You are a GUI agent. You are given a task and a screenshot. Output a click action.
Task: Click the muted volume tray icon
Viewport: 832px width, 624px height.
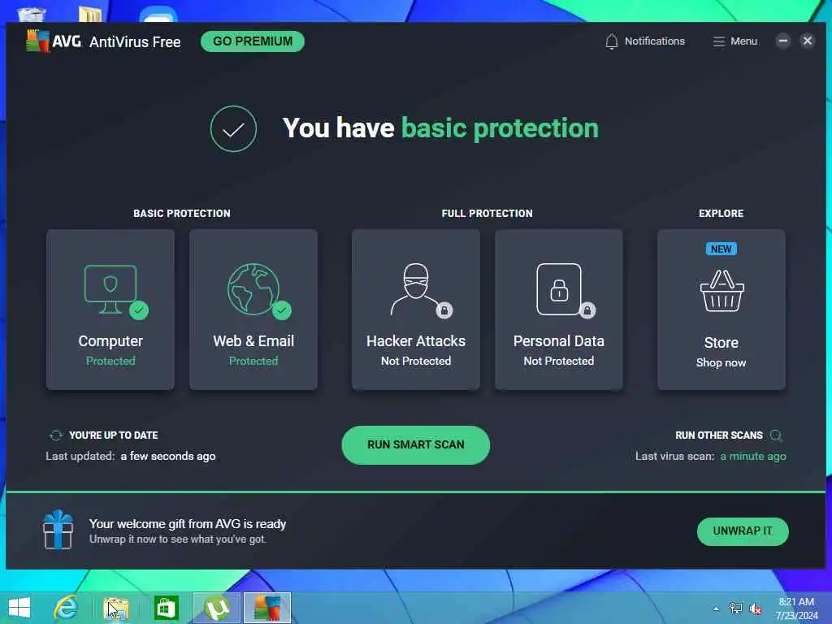coord(755,609)
